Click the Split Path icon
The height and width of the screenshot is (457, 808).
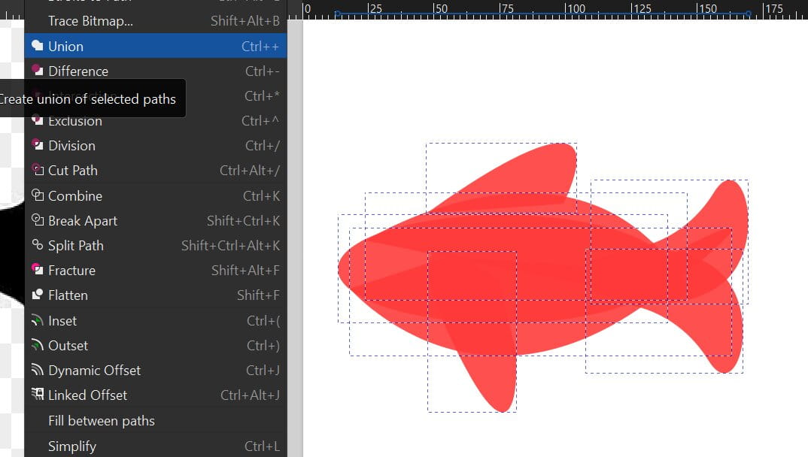37,244
